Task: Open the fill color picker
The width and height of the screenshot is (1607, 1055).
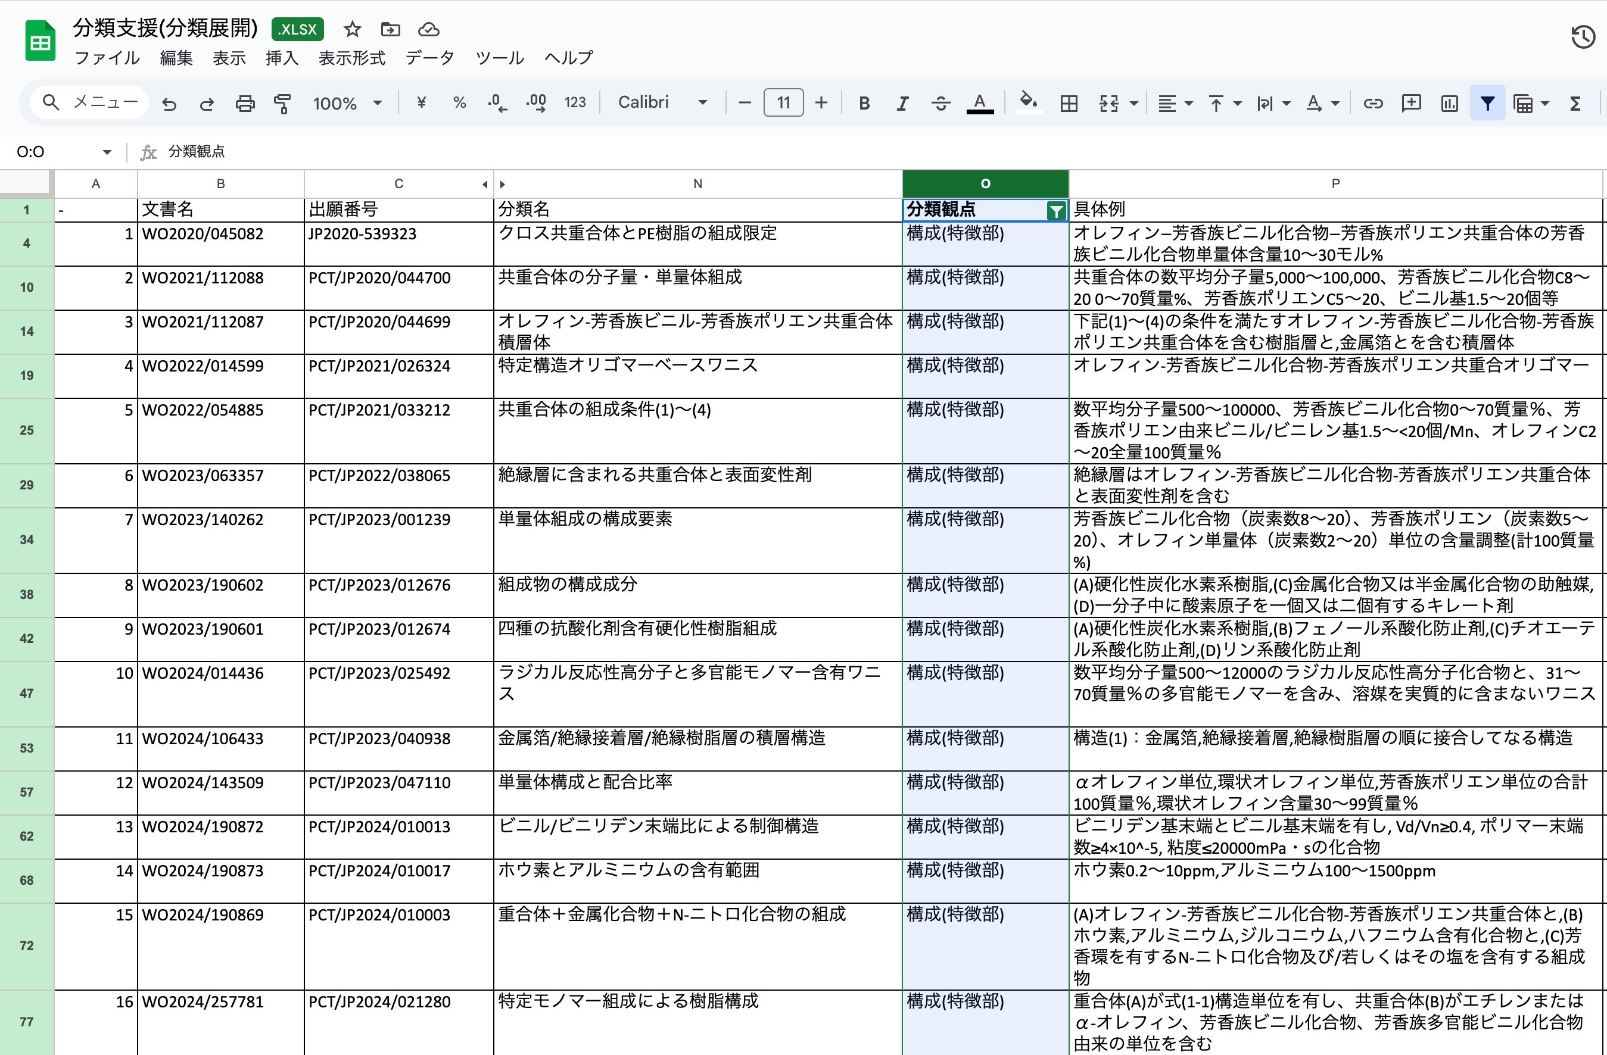Action: [x=1028, y=103]
